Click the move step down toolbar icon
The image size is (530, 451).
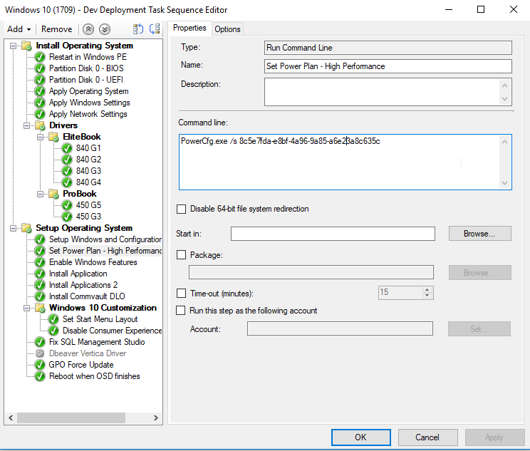click(154, 29)
